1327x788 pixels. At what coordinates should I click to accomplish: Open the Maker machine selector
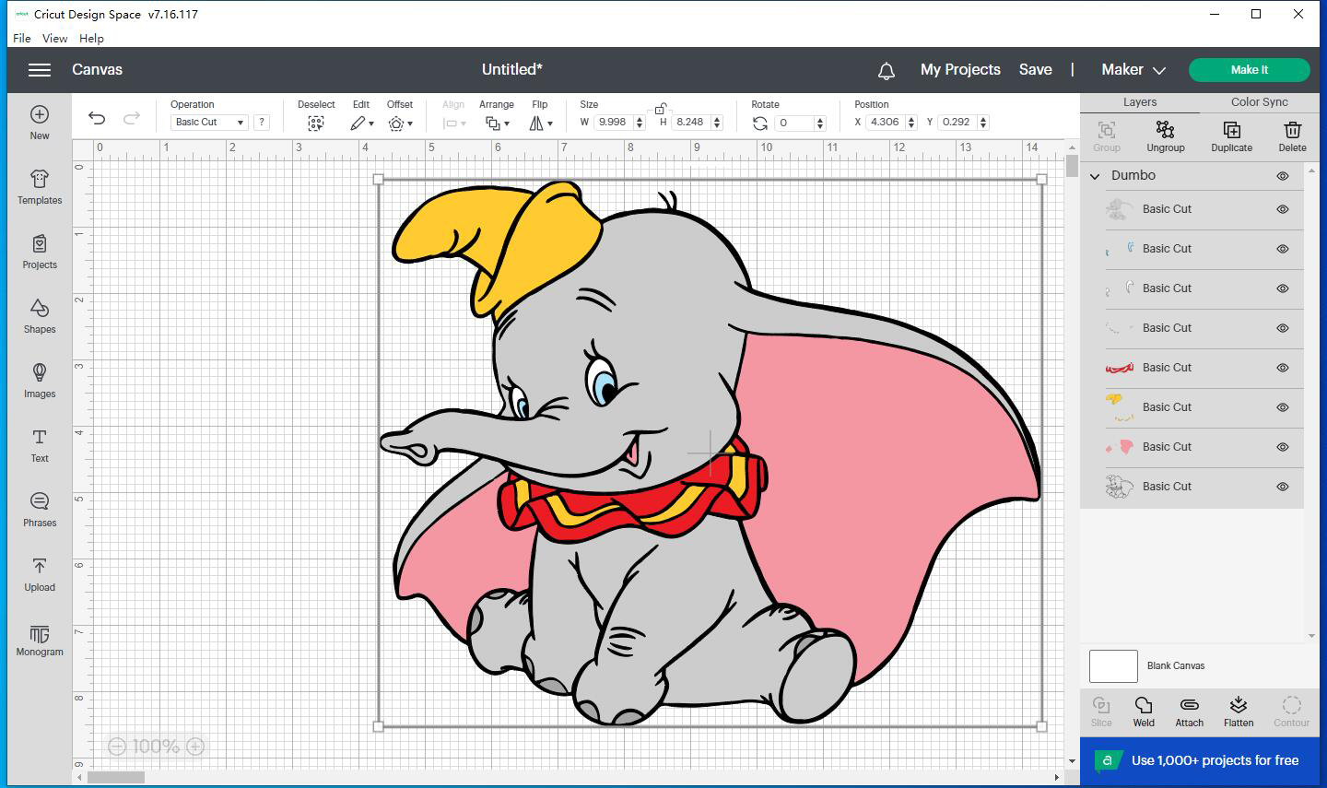[x=1133, y=70]
